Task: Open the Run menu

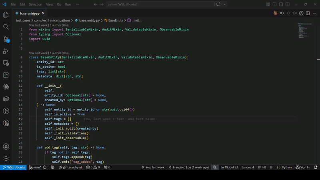Action: pos(68,4)
